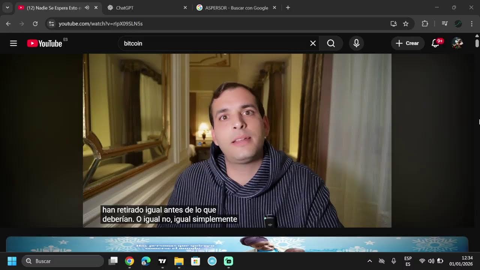Image resolution: width=480 pixels, height=270 pixels.
Task: Switch ESP ES keyboard language
Action: (408, 261)
